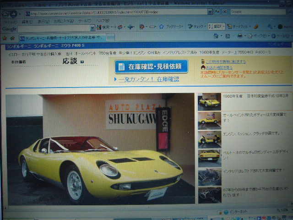
Task: Click the 100% zoom level control
Action: coord(283,210)
